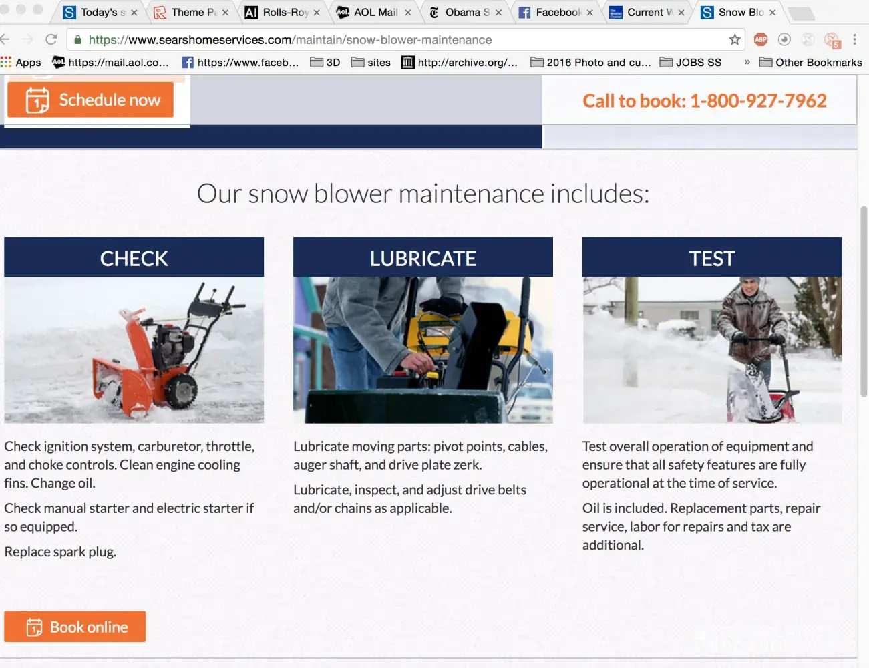Open Chrome's three-dot menu

[854, 40]
